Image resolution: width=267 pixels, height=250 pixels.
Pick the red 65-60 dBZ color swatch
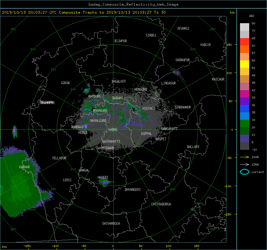click(x=244, y=42)
